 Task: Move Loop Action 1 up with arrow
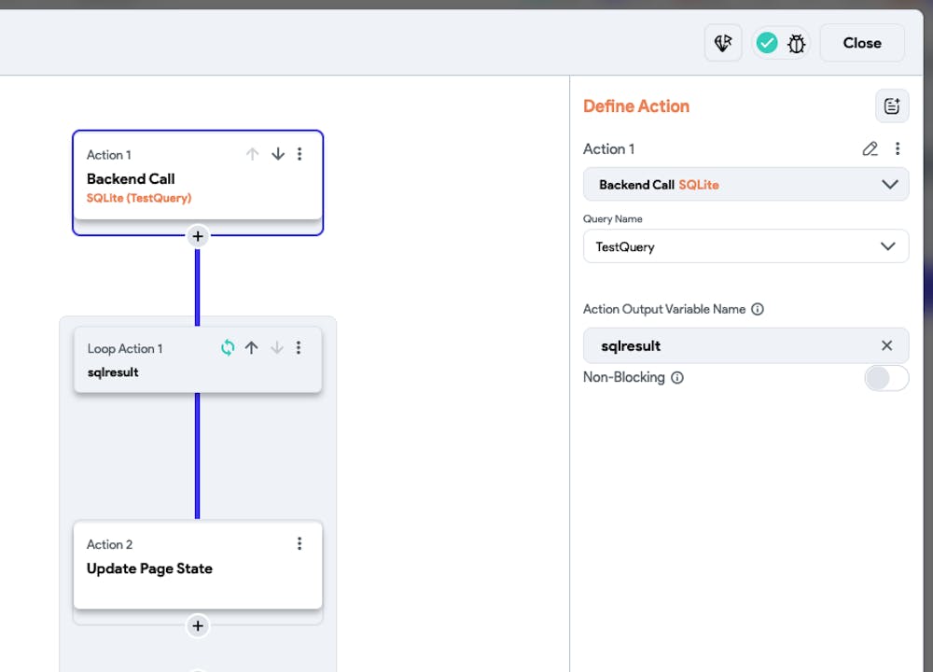[x=251, y=348]
